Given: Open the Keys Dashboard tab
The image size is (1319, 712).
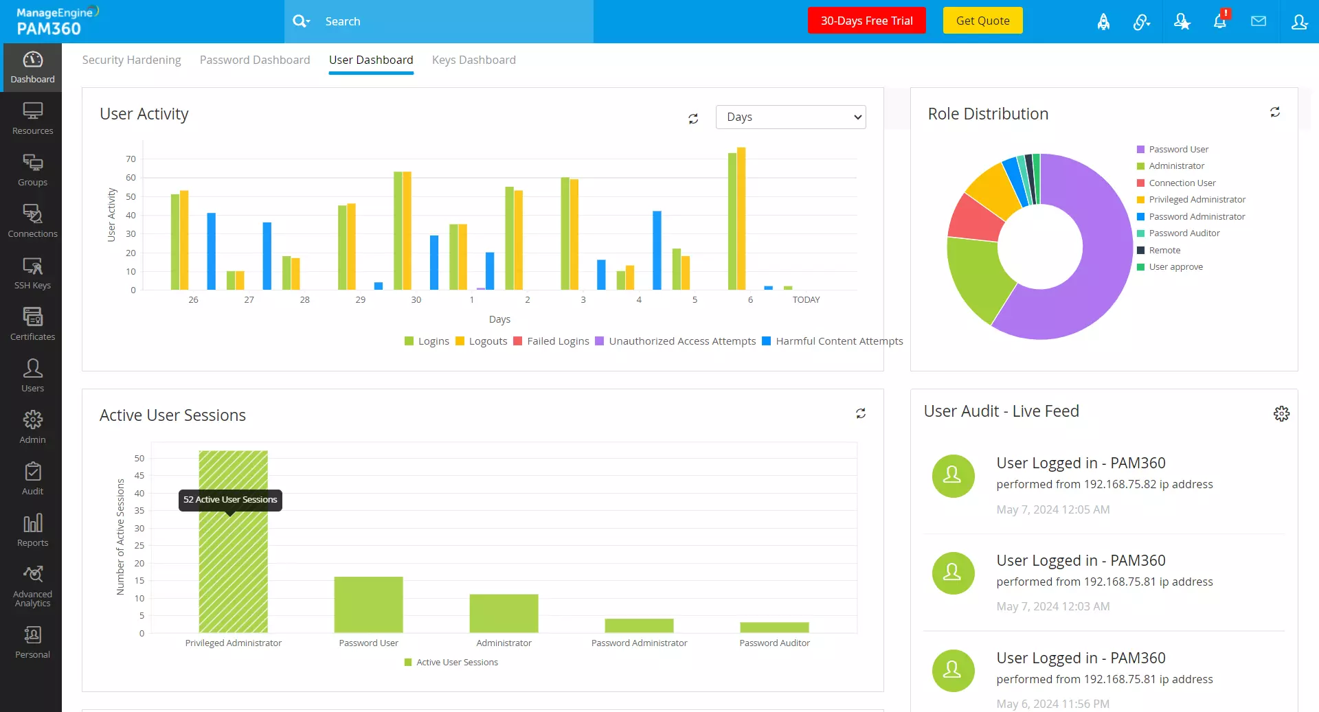Looking at the screenshot, I should 473,60.
